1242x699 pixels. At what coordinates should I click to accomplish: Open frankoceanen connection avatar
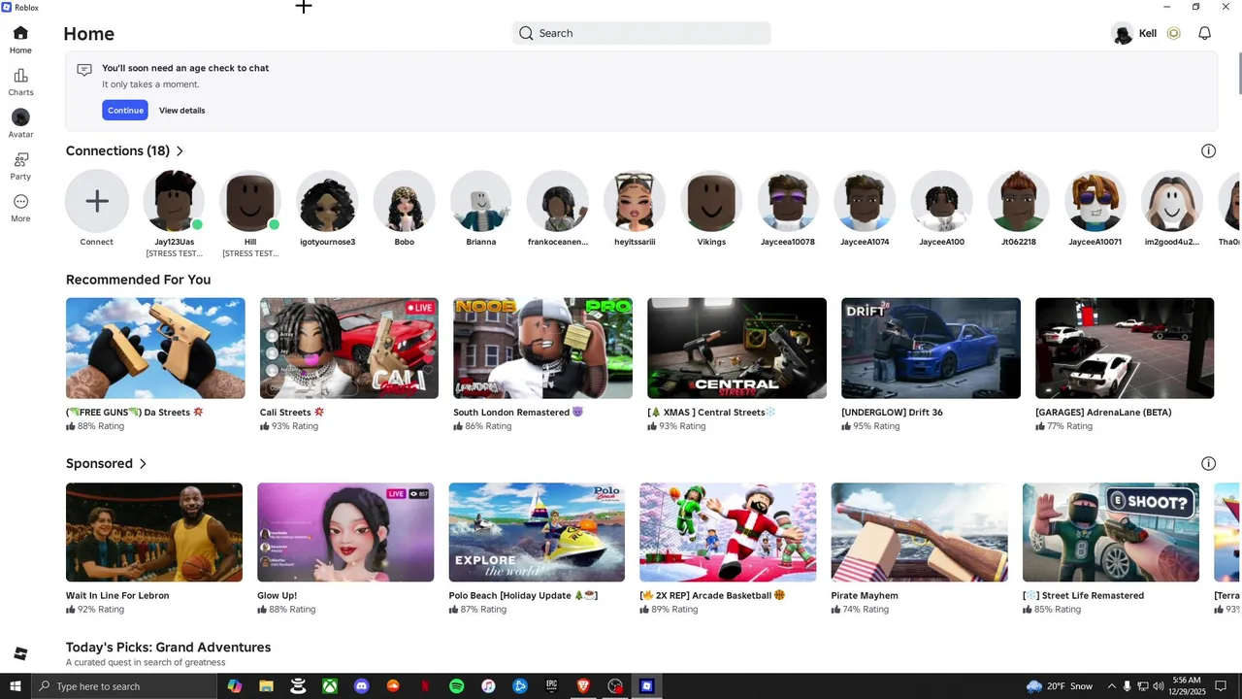pos(558,201)
